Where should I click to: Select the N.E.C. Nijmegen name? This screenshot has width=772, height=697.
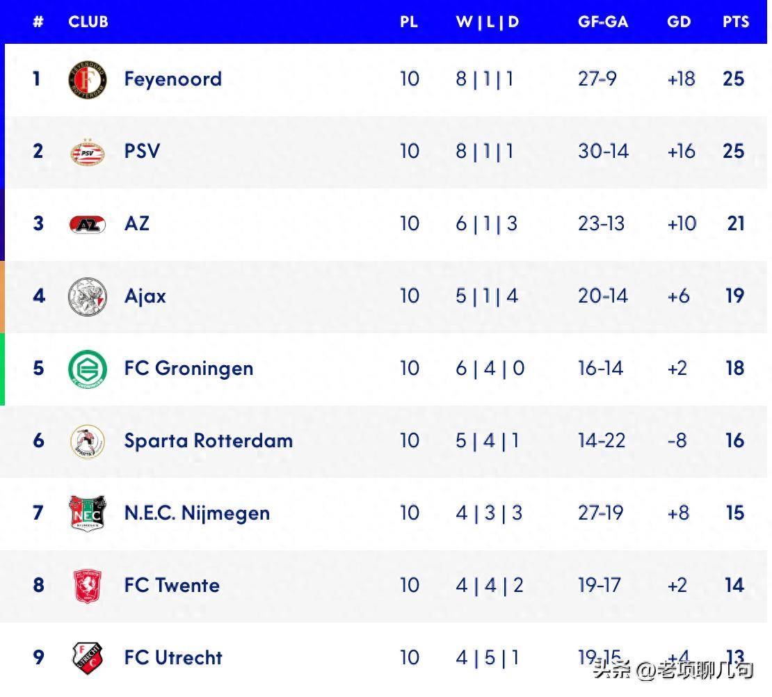click(197, 513)
